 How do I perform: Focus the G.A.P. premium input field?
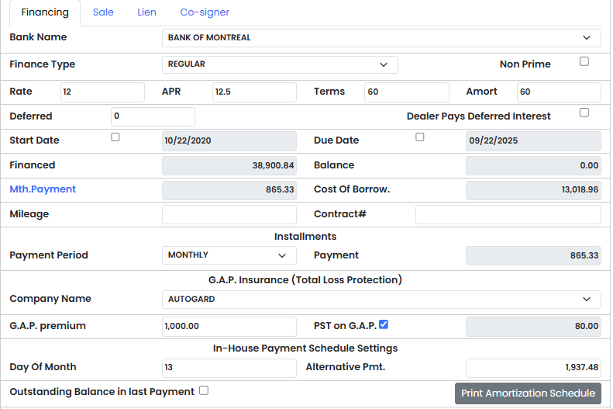[229, 327]
